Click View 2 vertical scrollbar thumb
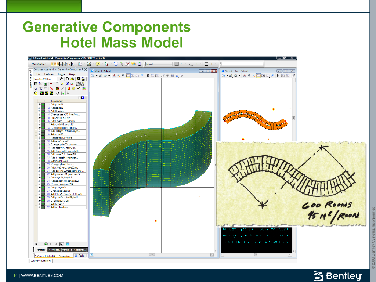This screenshot has height=282, width=376. [x=293, y=119]
